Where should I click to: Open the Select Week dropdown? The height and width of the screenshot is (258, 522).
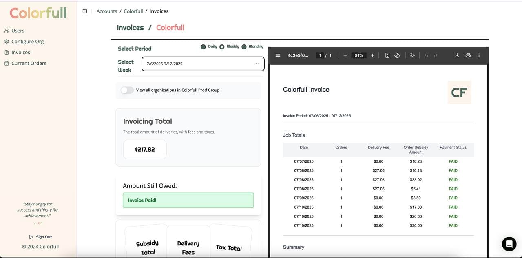coord(203,64)
